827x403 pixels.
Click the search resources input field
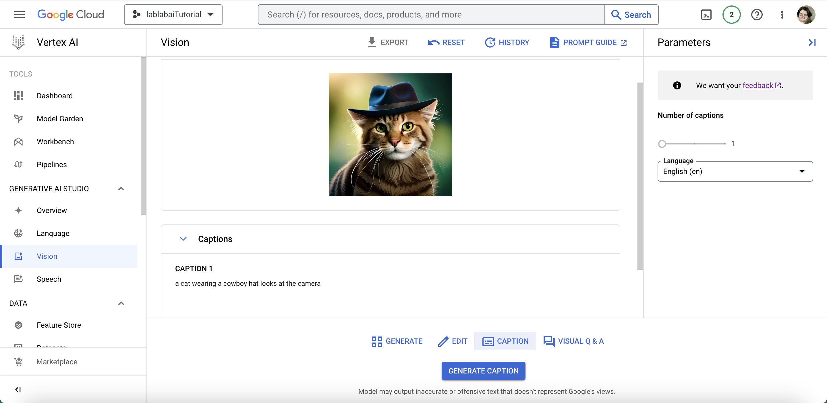(431, 15)
